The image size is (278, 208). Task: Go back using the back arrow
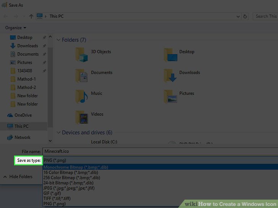(x=6, y=16)
